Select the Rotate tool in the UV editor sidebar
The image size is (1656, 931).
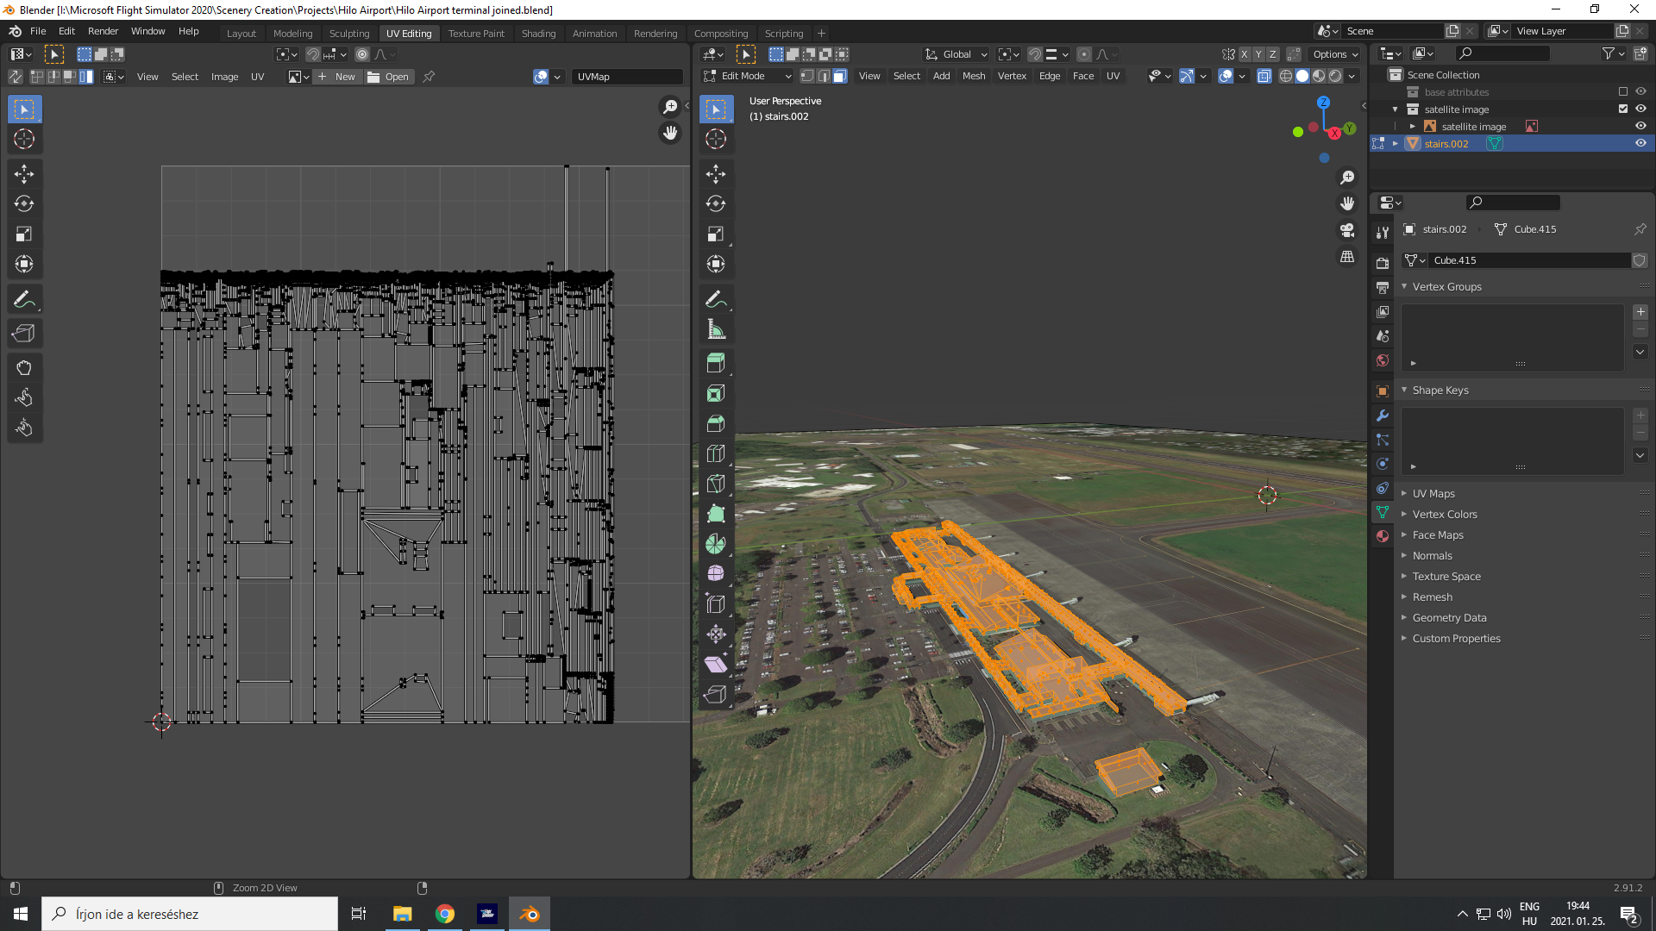click(24, 204)
